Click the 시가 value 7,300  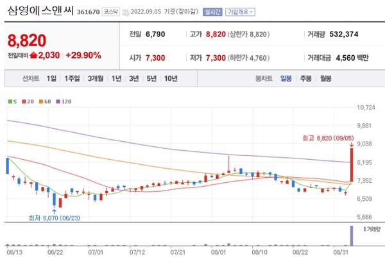pos(155,58)
